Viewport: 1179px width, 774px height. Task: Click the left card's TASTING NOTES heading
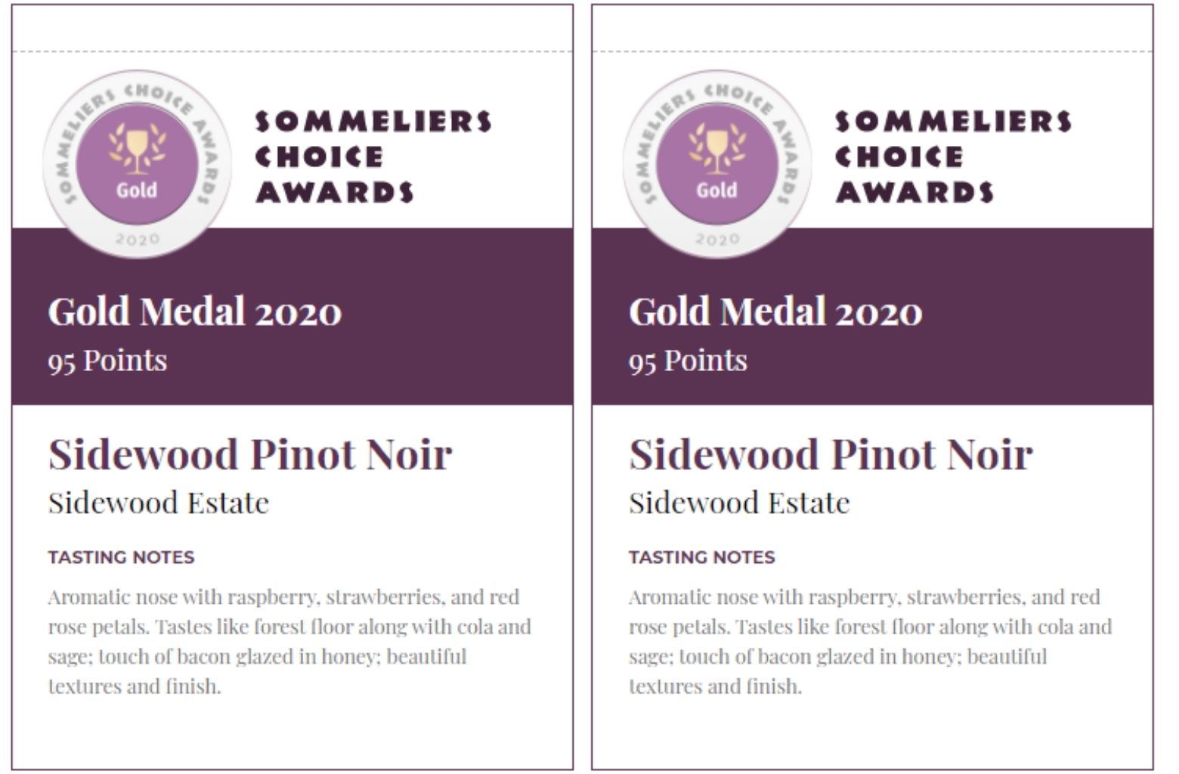(122, 557)
